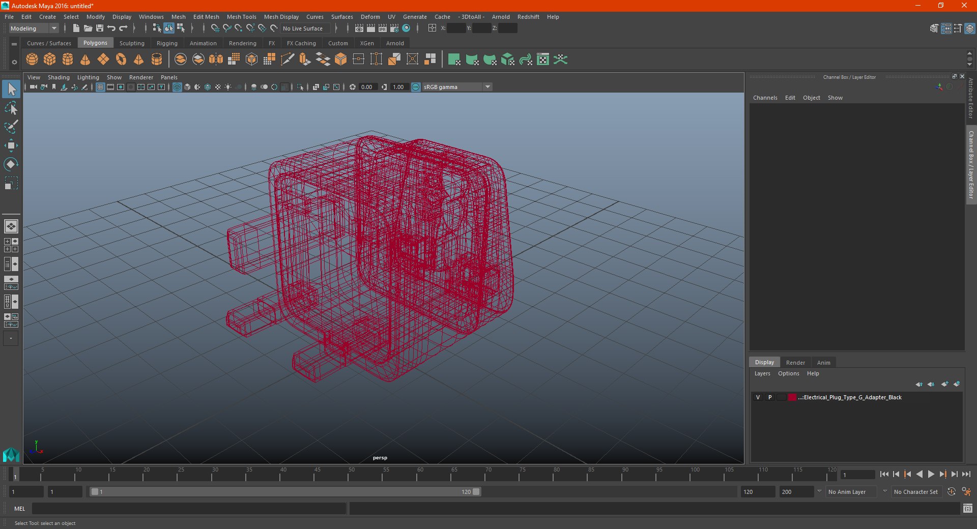Click the Save scene icon
This screenshot has width=977, height=529.
(x=100, y=28)
